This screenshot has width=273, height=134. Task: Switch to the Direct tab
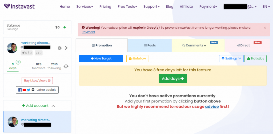tap(247, 45)
